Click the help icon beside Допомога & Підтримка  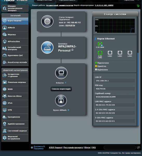[32, 147]
